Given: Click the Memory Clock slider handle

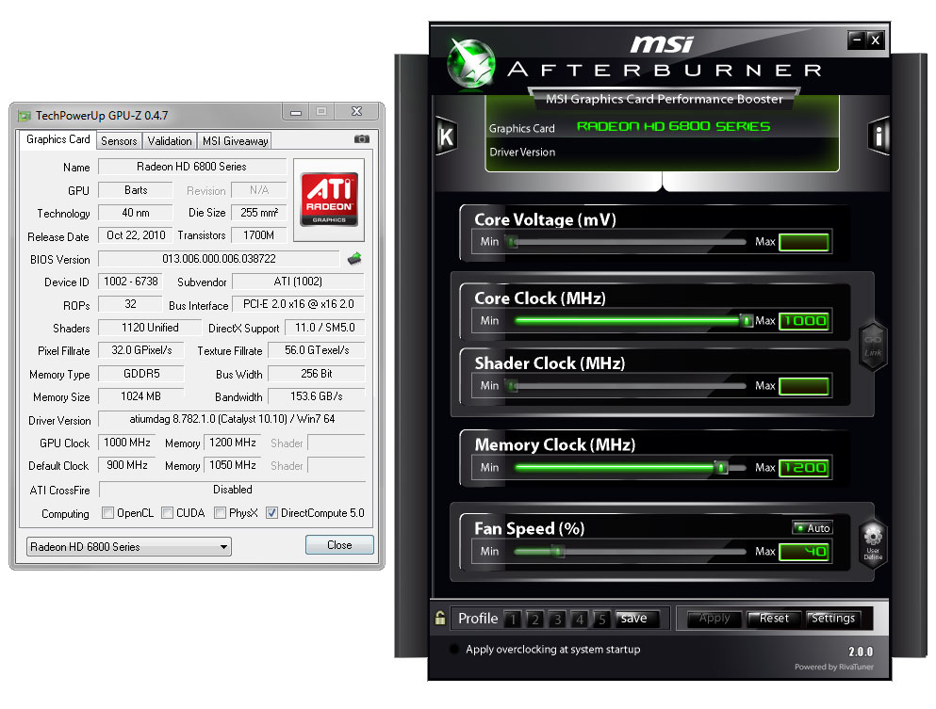Looking at the screenshot, I should click(x=721, y=468).
